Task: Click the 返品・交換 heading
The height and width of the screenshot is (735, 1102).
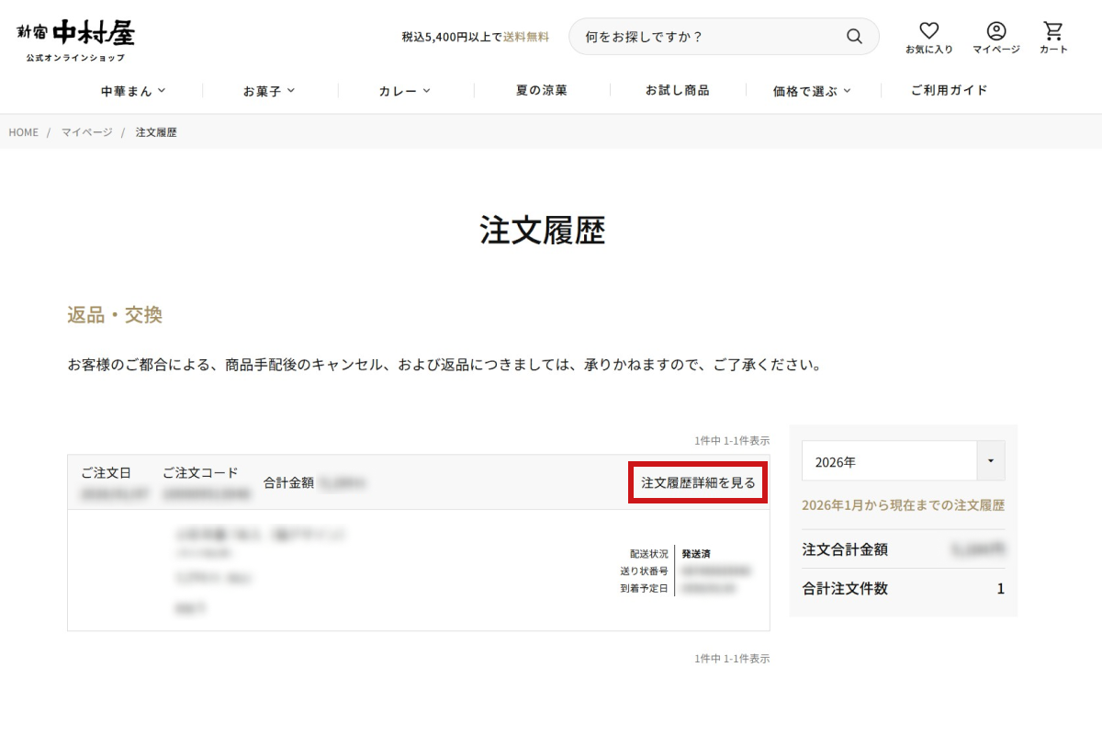Action: click(x=115, y=314)
